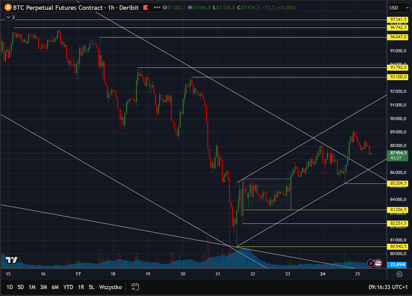Select the 1D date range
The height and width of the screenshot is (296, 412).
[x=10, y=287]
